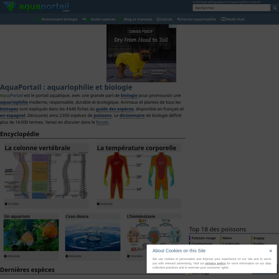Screen dimensions: 279x279
Task: Click the search magnifier button
Action: pyautogui.click(x=275, y=8)
